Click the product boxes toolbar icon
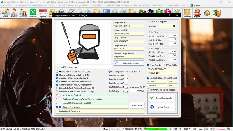Viewport: 233px width, 131px height. [x=53, y=11]
